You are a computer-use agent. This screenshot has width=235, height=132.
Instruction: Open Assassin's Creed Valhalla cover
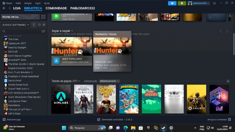coord(84,99)
